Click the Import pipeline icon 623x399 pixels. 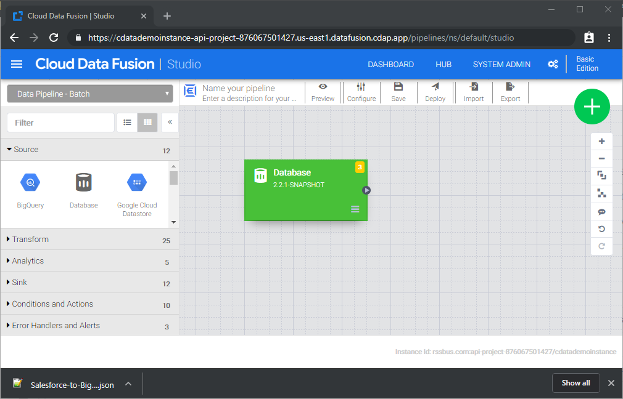pos(474,87)
